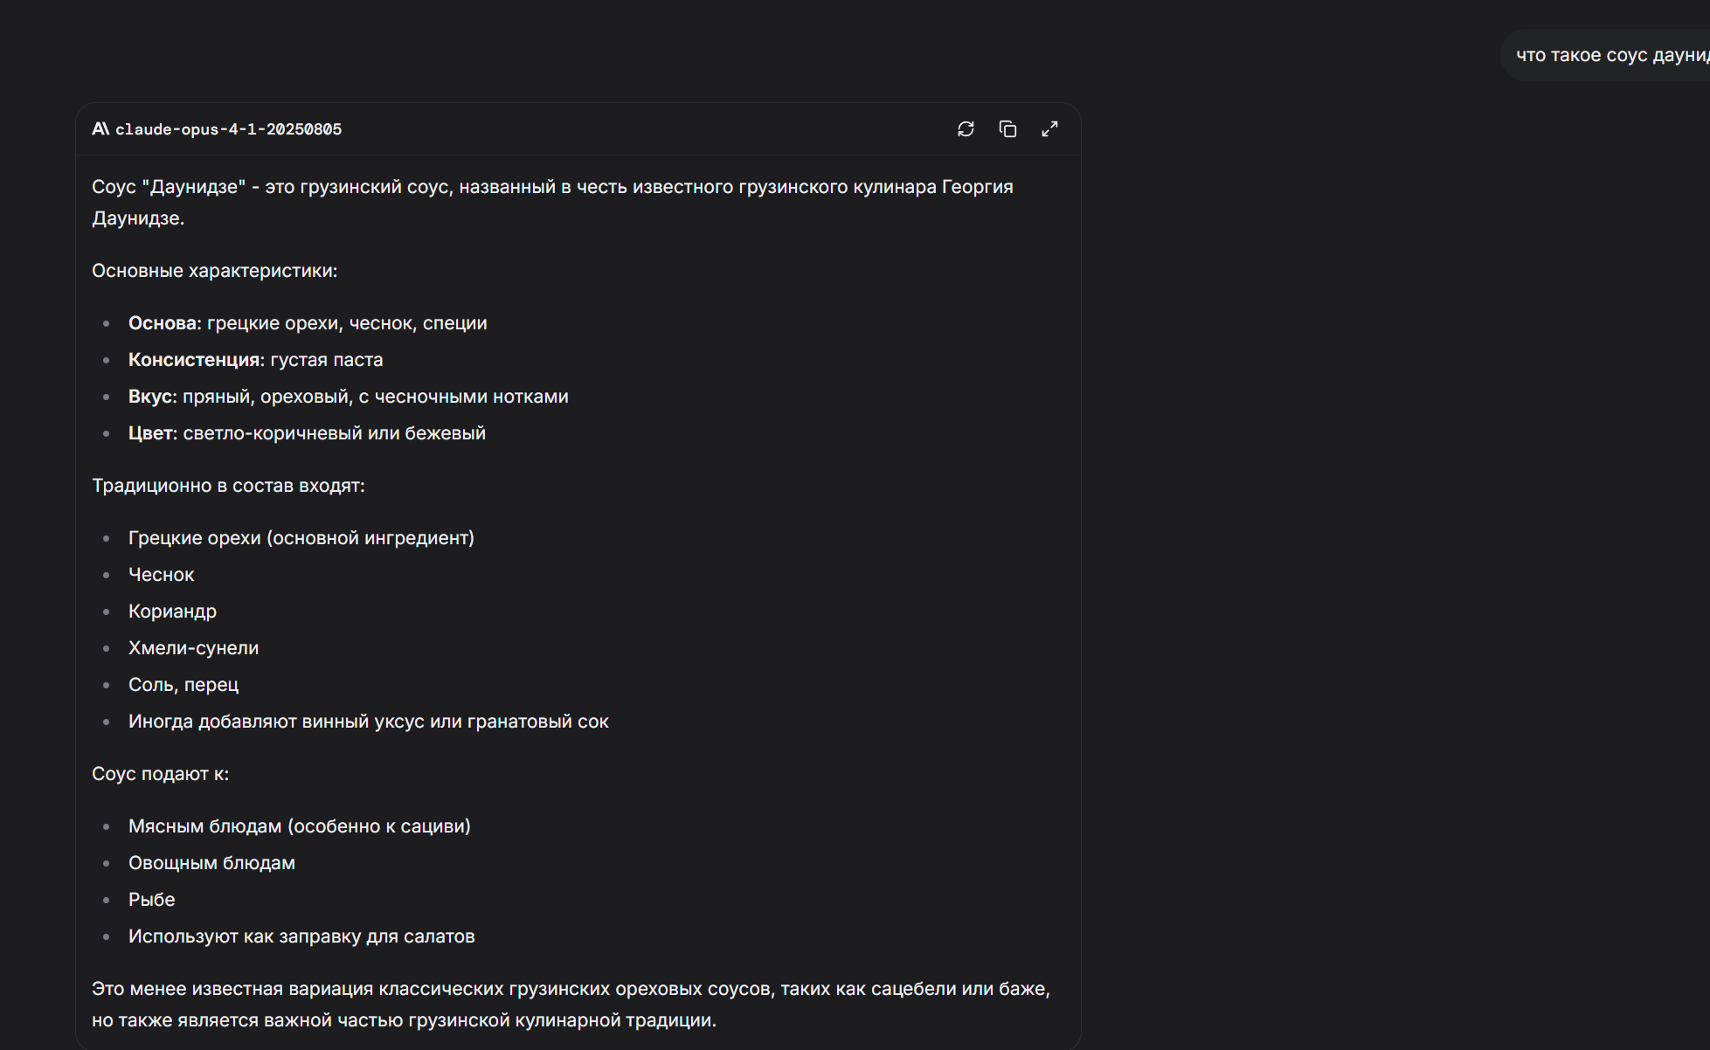Click the bold word Вкус
1710x1050 pixels.
point(151,397)
